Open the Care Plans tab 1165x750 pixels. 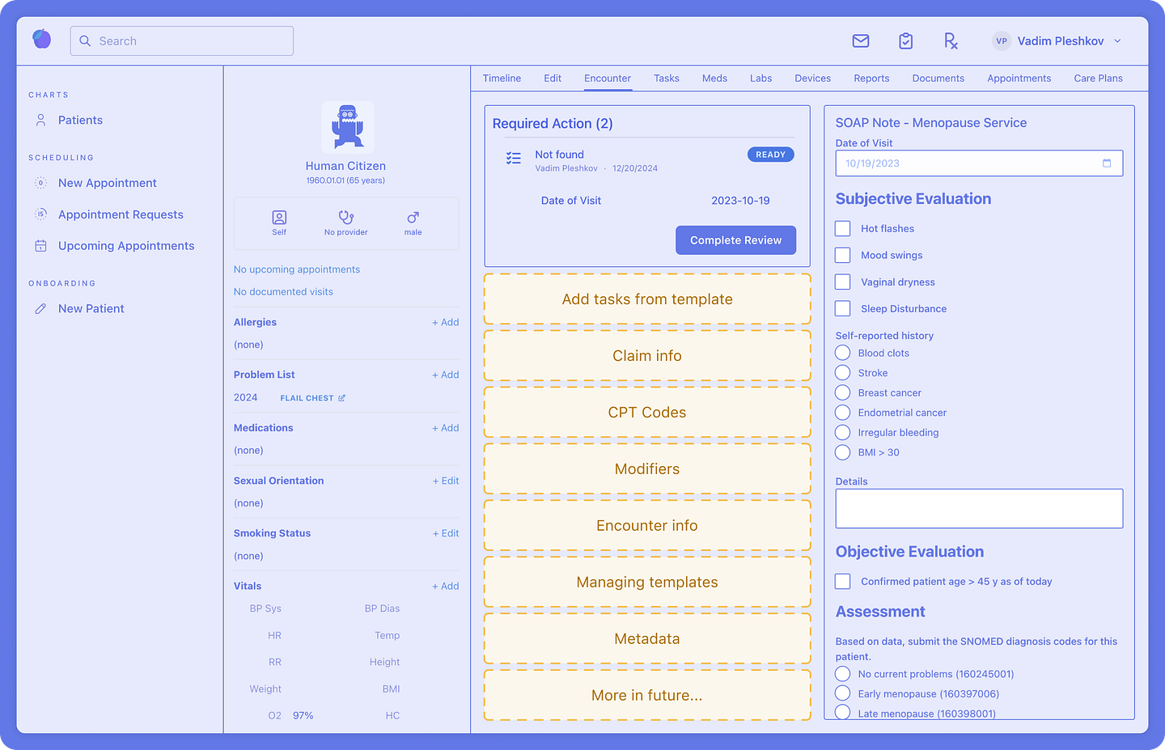[x=1098, y=78]
